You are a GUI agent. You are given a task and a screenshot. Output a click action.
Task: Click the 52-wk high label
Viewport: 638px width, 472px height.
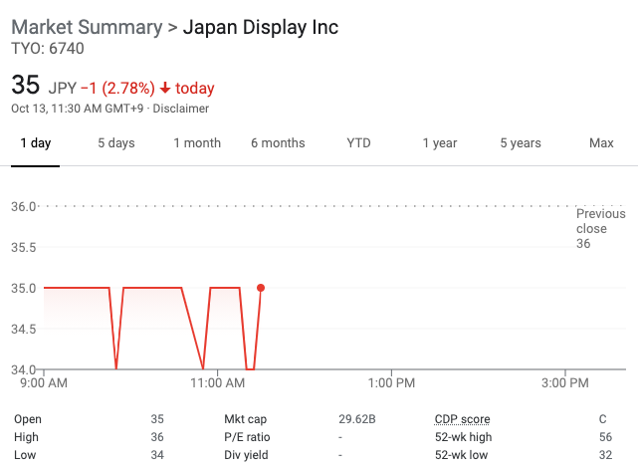point(464,437)
